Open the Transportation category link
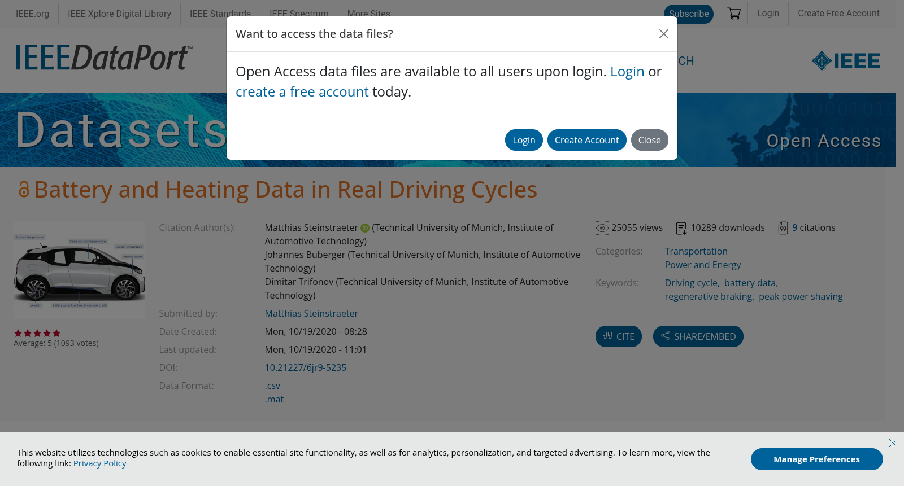Image resolution: width=904 pixels, height=486 pixels. point(696,251)
